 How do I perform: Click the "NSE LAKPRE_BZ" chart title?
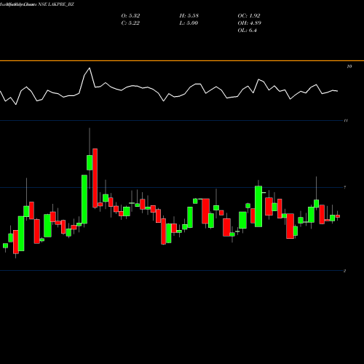click(x=56, y=4)
